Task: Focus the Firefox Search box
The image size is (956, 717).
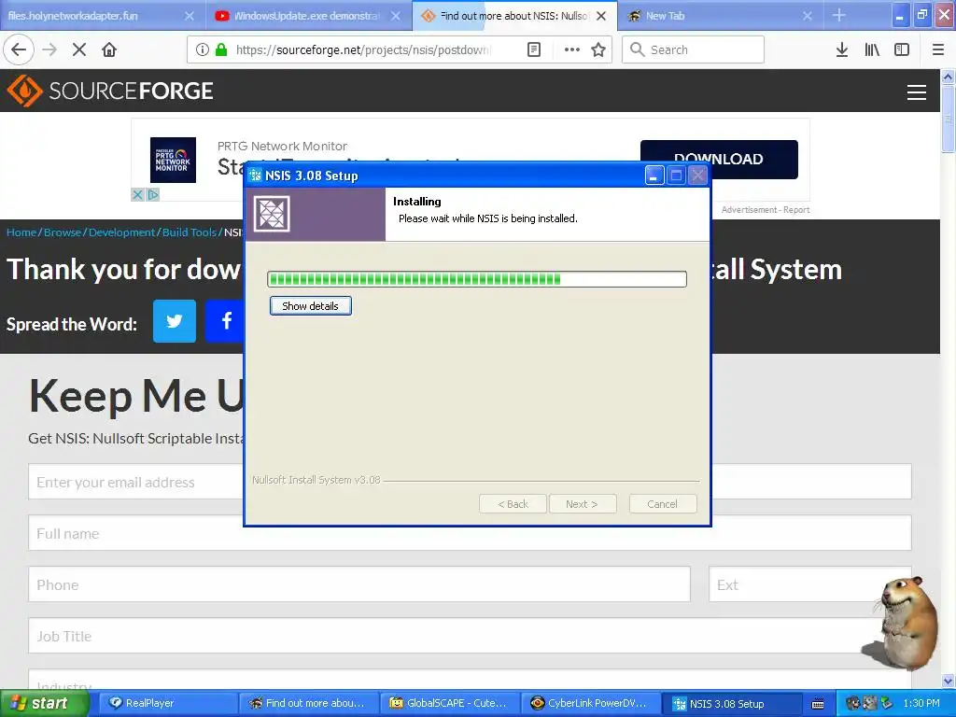Action: point(693,49)
